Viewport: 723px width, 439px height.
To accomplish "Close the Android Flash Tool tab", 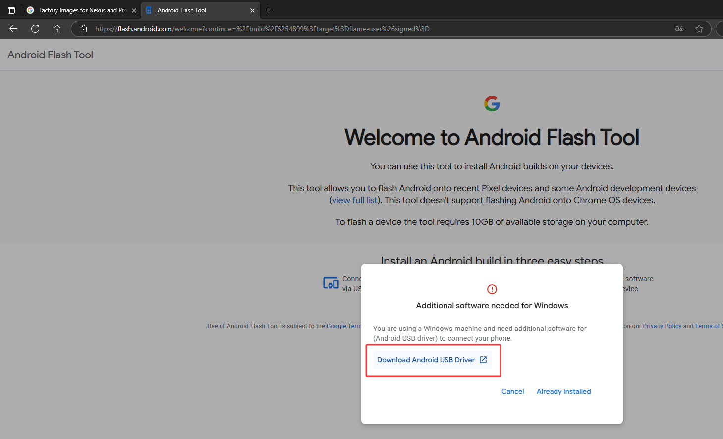I will tap(252, 10).
